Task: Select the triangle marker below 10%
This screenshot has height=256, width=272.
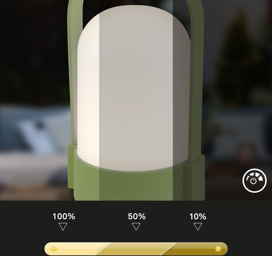Action: pos(198,227)
